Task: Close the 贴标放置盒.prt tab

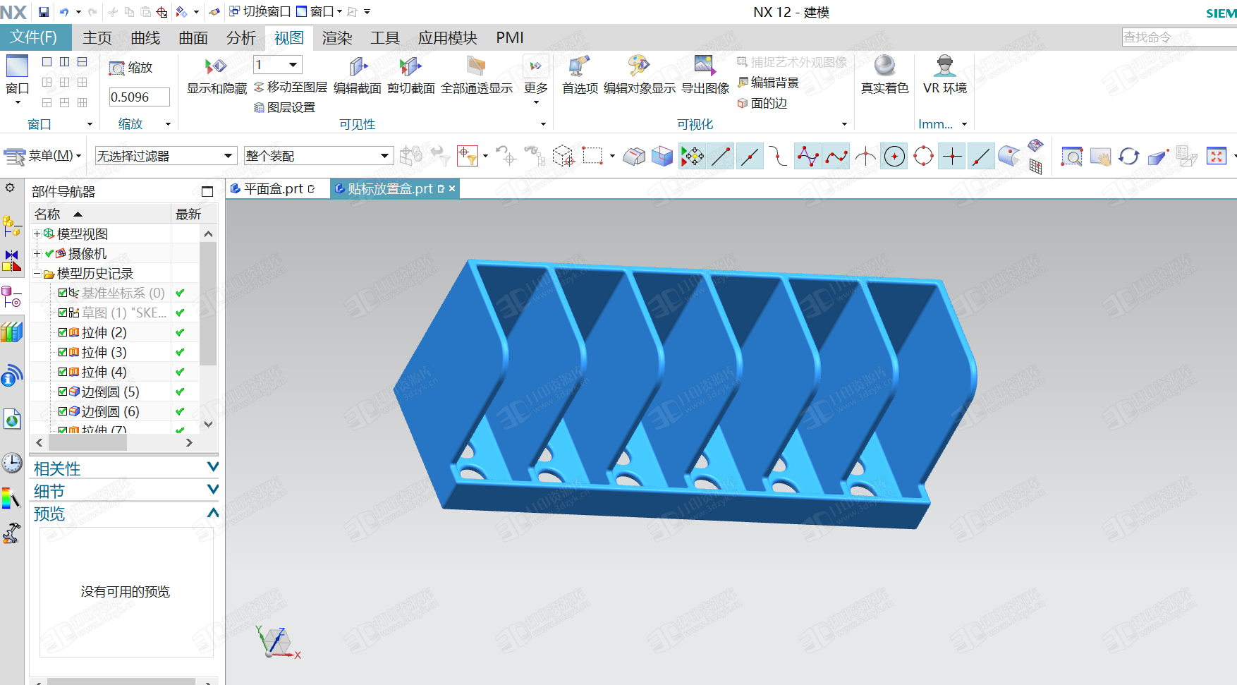Action: click(452, 188)
